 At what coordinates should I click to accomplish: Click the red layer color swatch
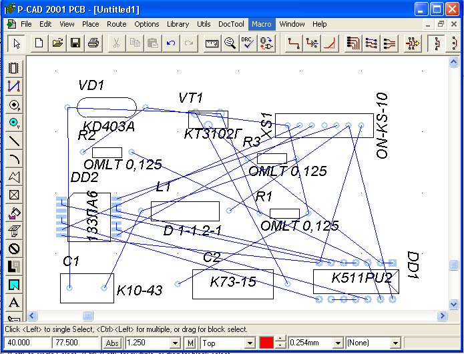click(266, 343)
